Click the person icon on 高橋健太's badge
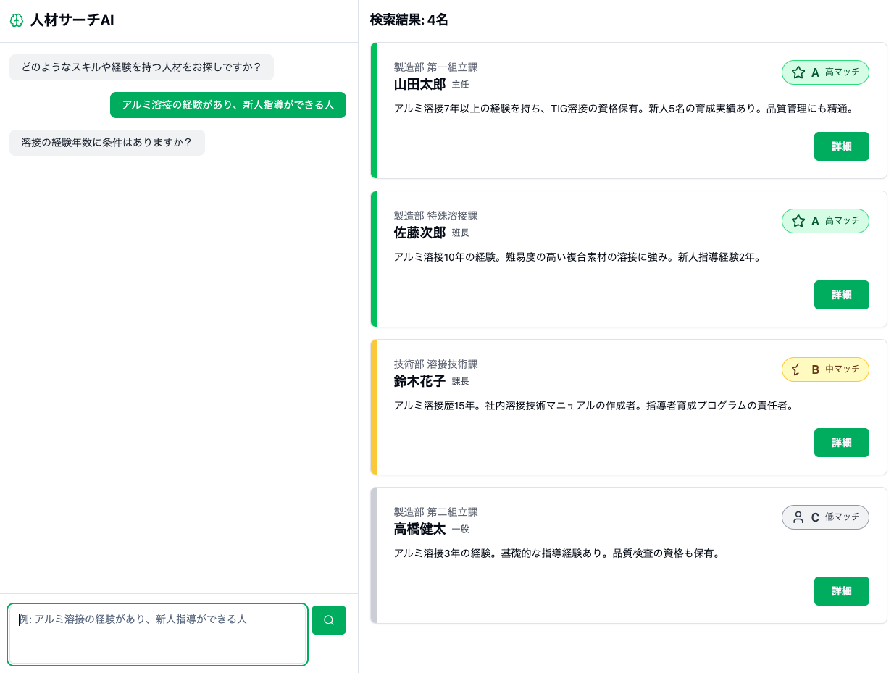This screenshot has width=894, height=673. point(798,517)
